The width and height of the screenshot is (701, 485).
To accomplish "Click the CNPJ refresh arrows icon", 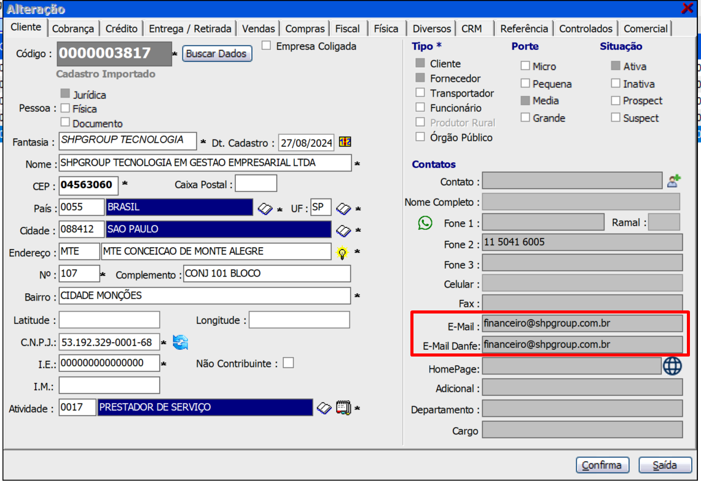I will click(x=180, y=342).
